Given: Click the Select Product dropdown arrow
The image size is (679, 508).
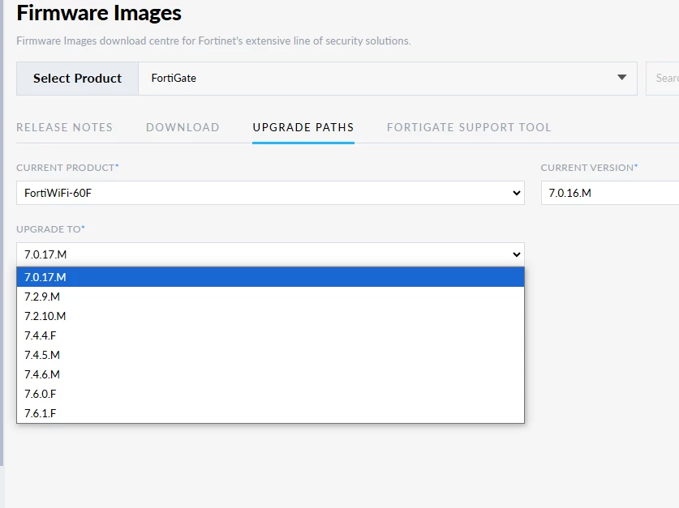Looking at the screenshot, I should [622, 78].
